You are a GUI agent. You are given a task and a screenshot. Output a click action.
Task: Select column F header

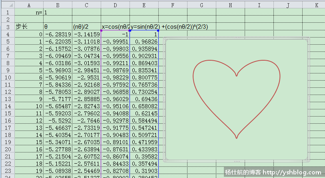pos(173,5)
